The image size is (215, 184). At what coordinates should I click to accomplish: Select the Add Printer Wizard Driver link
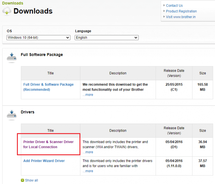coord(44,161)
